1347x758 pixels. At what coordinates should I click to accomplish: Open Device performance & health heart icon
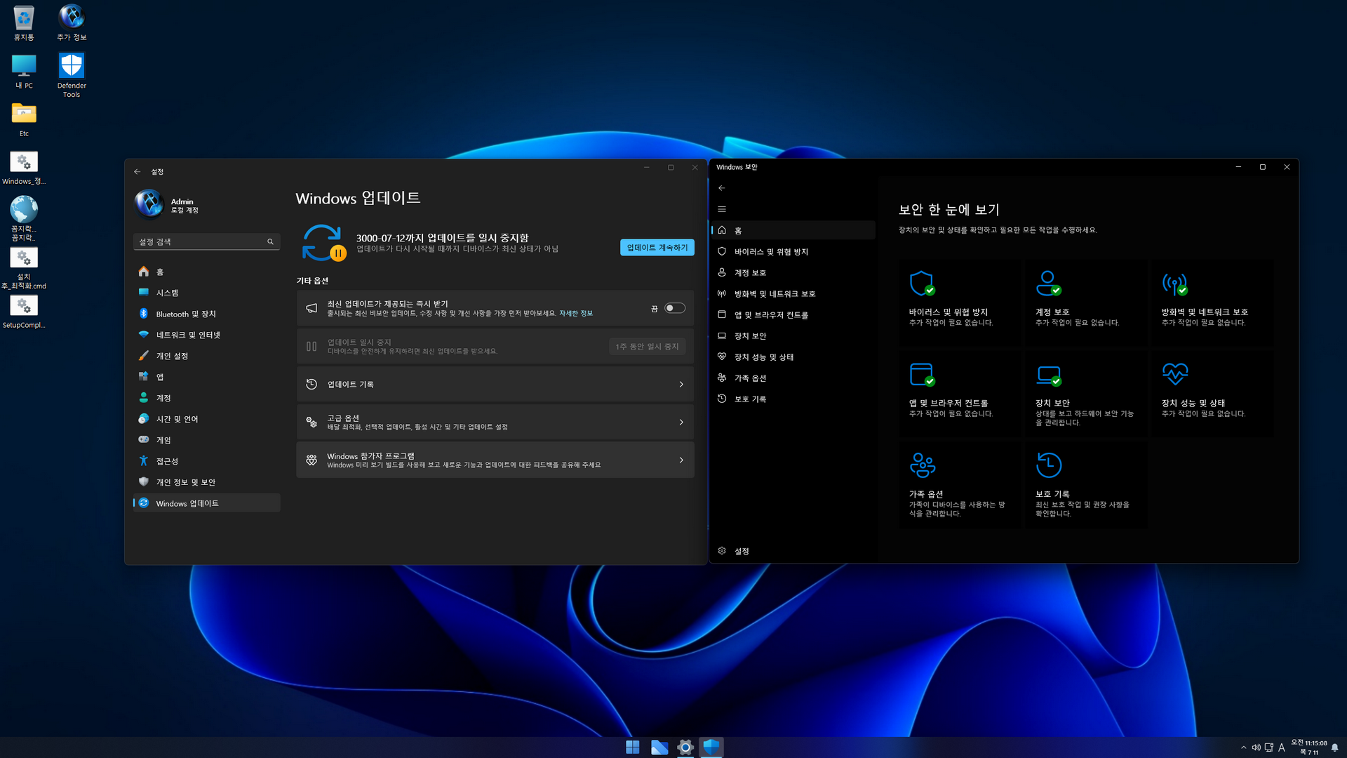point(1174,373)
